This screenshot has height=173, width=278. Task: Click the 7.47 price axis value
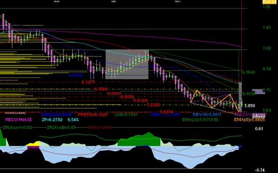coord(267,27)
